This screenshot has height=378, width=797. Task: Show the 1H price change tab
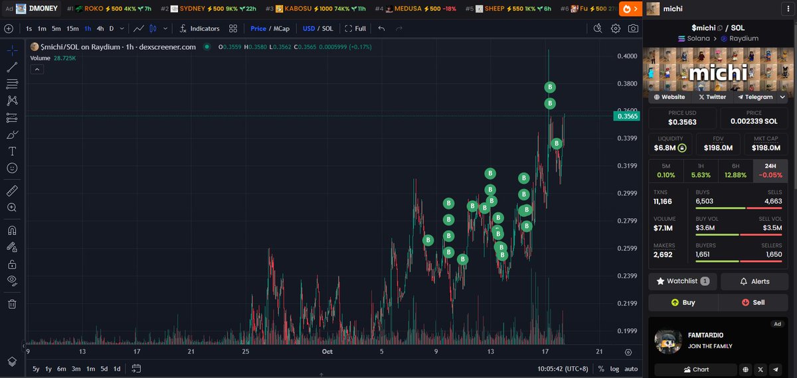coord(701,170)
